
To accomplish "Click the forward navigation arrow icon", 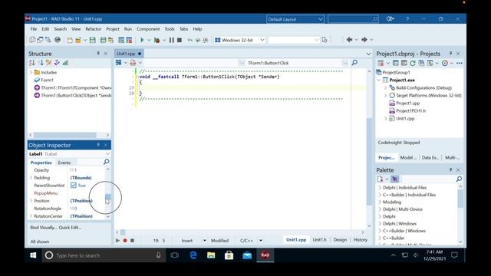I will (364, 40).
